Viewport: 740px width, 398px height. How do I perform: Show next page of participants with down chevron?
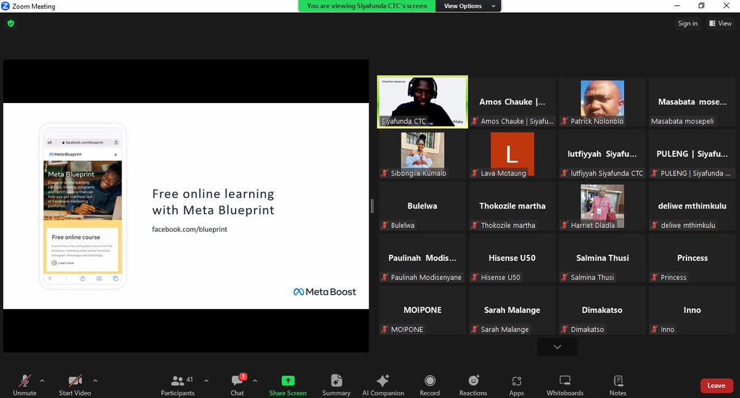pyautogui.click(x=557, y=347)
